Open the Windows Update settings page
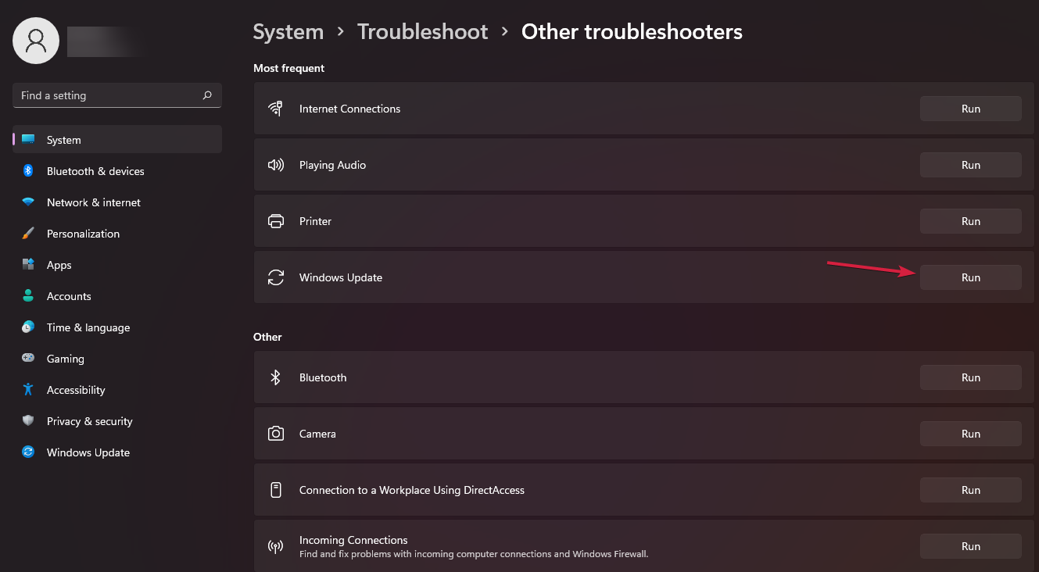Screen dimensions: 1039x572 pyautogui.click(x=88, y=452)
